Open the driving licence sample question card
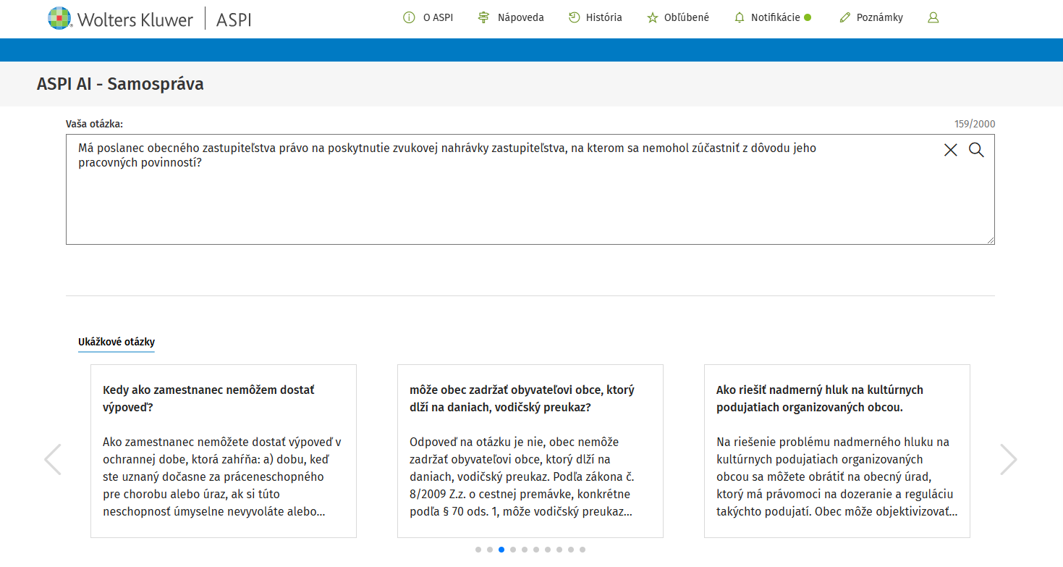The image size is (1063, 567). (x=530, y=450)
